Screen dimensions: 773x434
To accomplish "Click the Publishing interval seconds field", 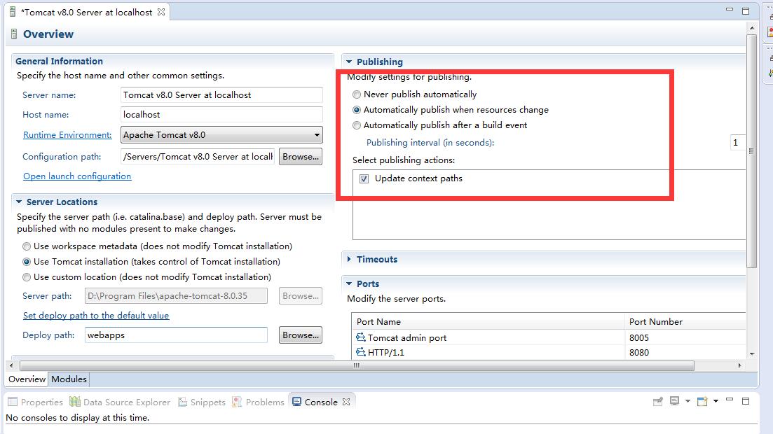I will click(x=737, y=142).
